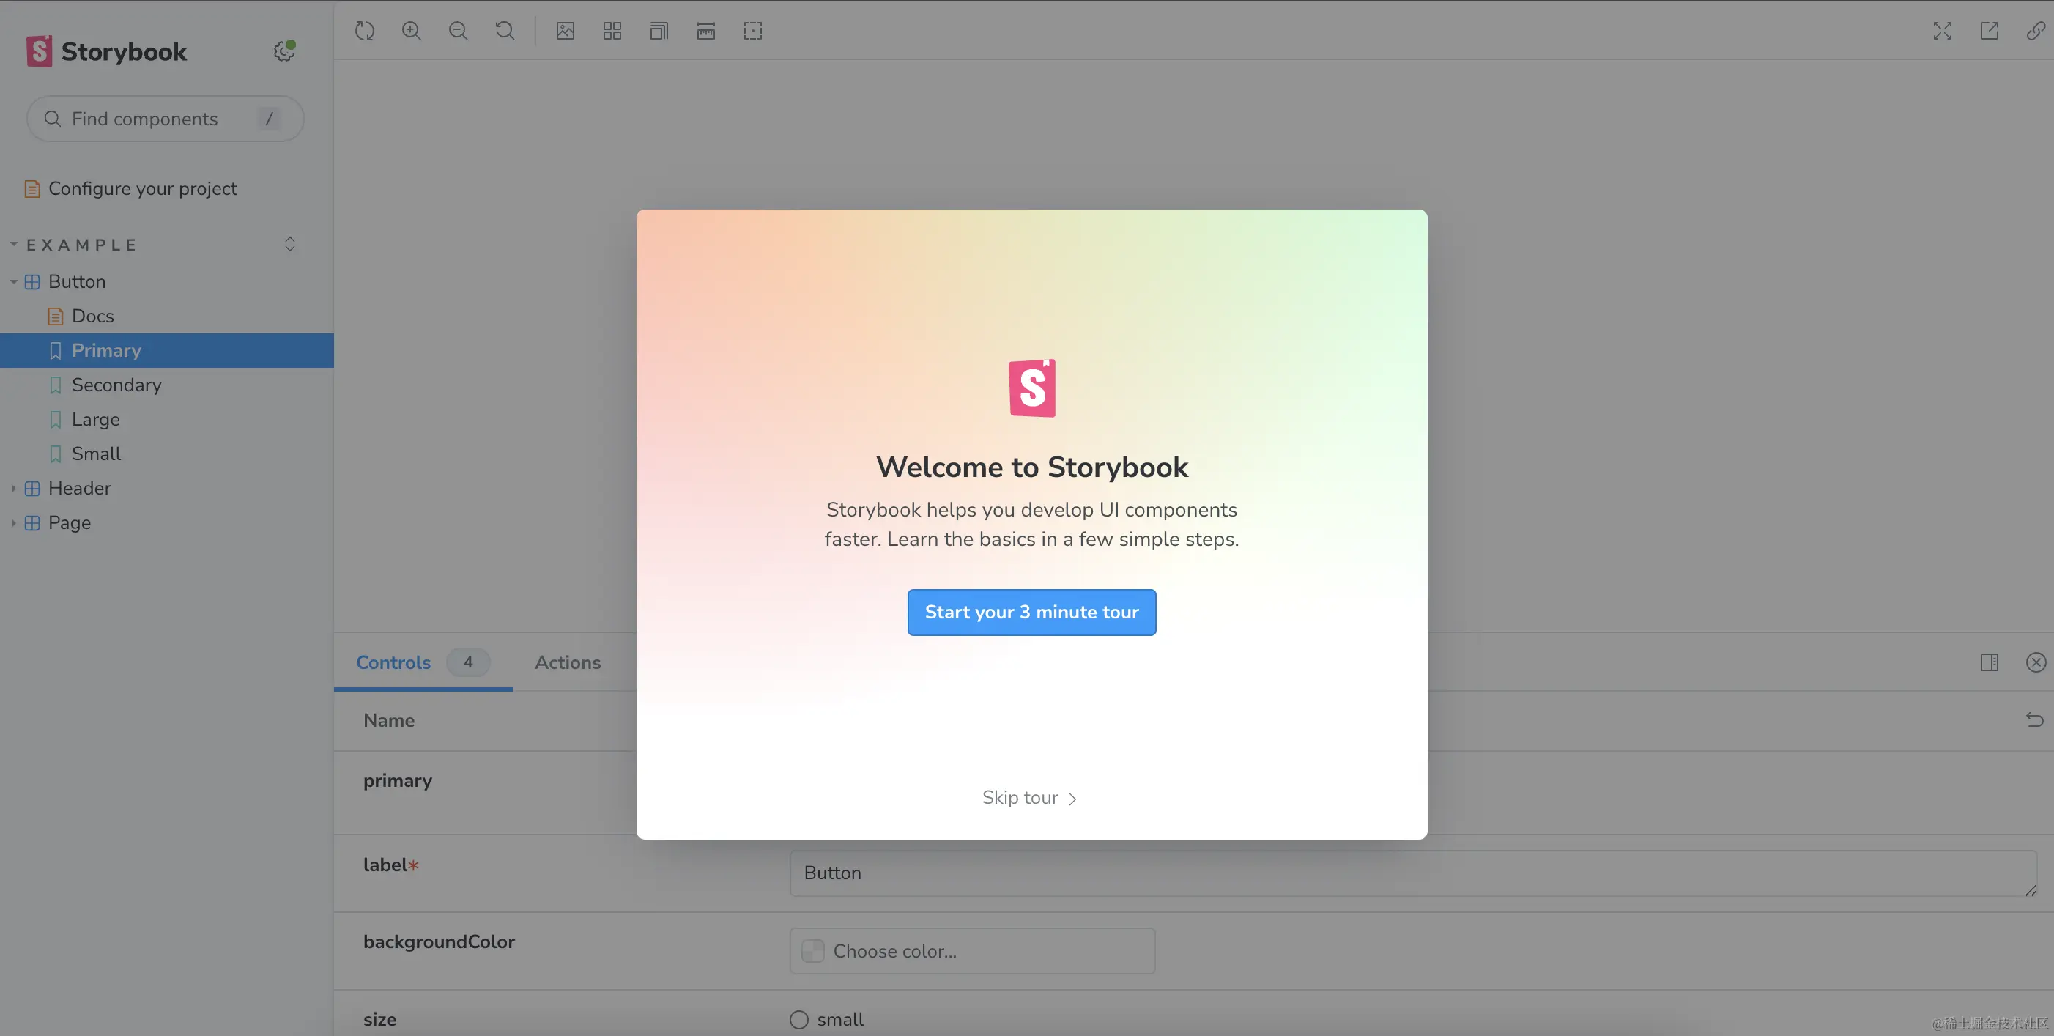Collapse the Button component tree
The width and height of the screenshot is (2054, 1036).
pyautogui.click(x=14, y=281)
